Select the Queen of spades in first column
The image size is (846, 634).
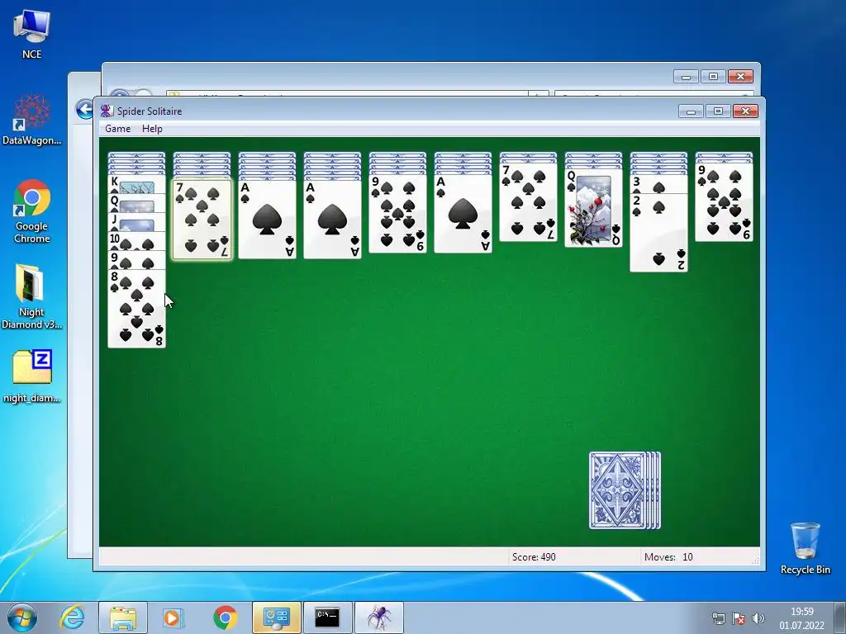tap(136, 203)
